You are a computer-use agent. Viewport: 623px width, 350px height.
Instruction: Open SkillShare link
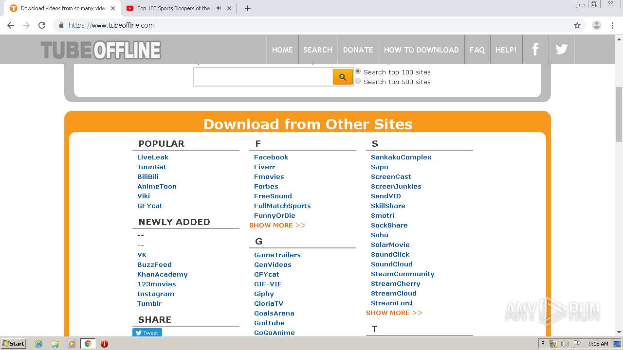tap(388, 206)
